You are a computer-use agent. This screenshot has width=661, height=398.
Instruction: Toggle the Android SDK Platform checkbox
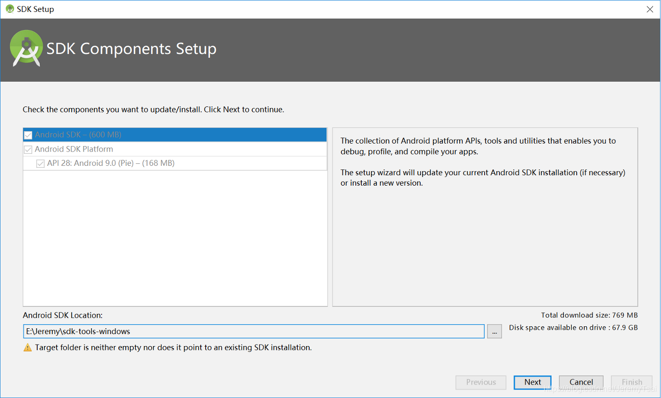tap(28, 149)
